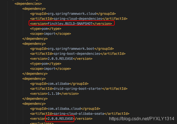Click groupId com.alibaba.cloud line
The height and width of the screenshot is (124, 177).
[x=65, y=109]
